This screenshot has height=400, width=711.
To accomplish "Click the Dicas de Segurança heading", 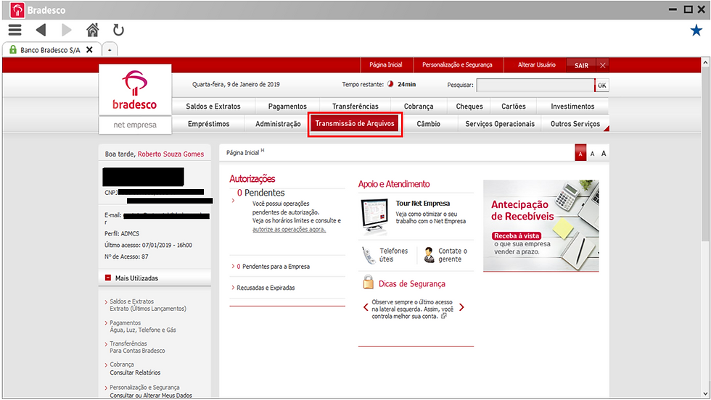I will (412, 283).
